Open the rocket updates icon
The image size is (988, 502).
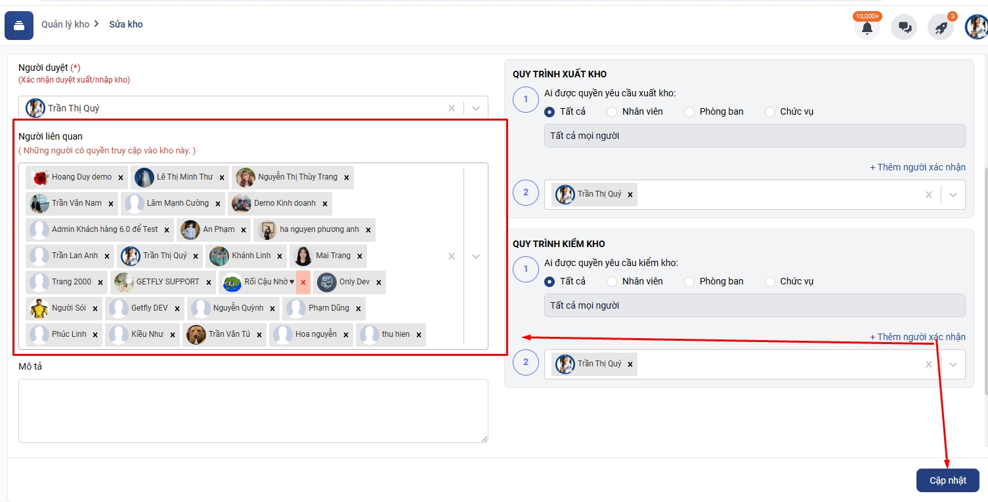click(941, 28)
